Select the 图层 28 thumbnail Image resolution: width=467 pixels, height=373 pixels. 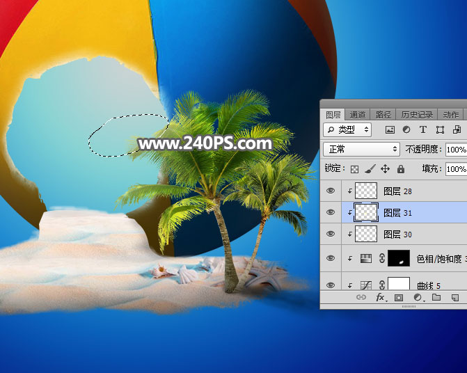click(x=366, y=191)
